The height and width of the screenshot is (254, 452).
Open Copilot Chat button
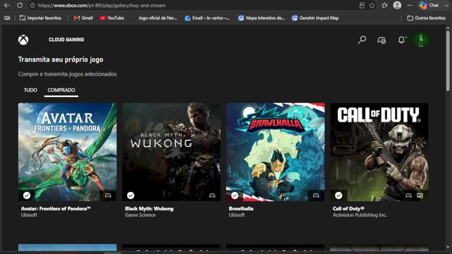tap(429, 5)
